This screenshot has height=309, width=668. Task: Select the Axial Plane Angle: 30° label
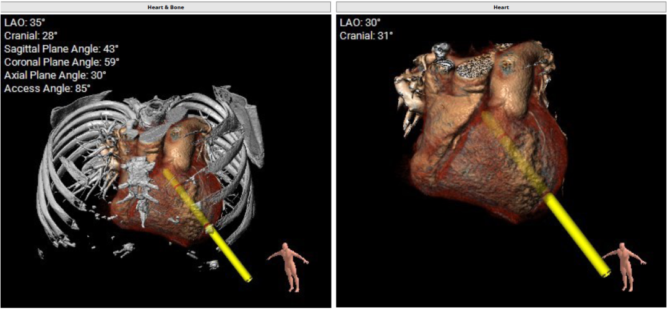[x=55, y=75]
